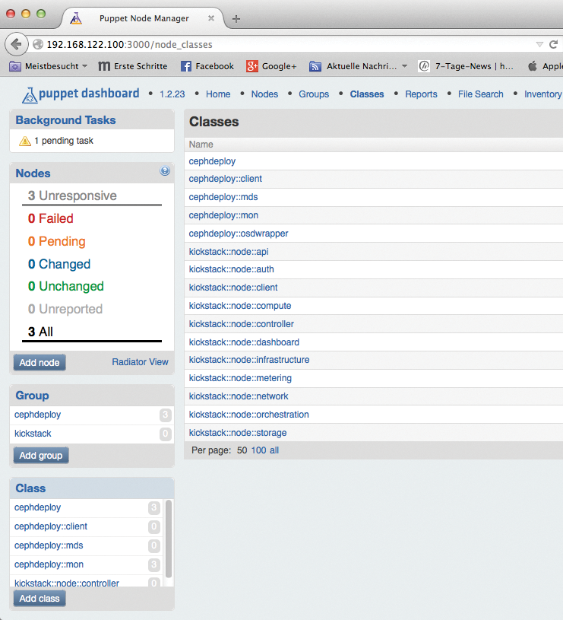Click the Class list scrollbar
Image resolution: width=563 pixels, height=620 pixels.
pos(169,536)
